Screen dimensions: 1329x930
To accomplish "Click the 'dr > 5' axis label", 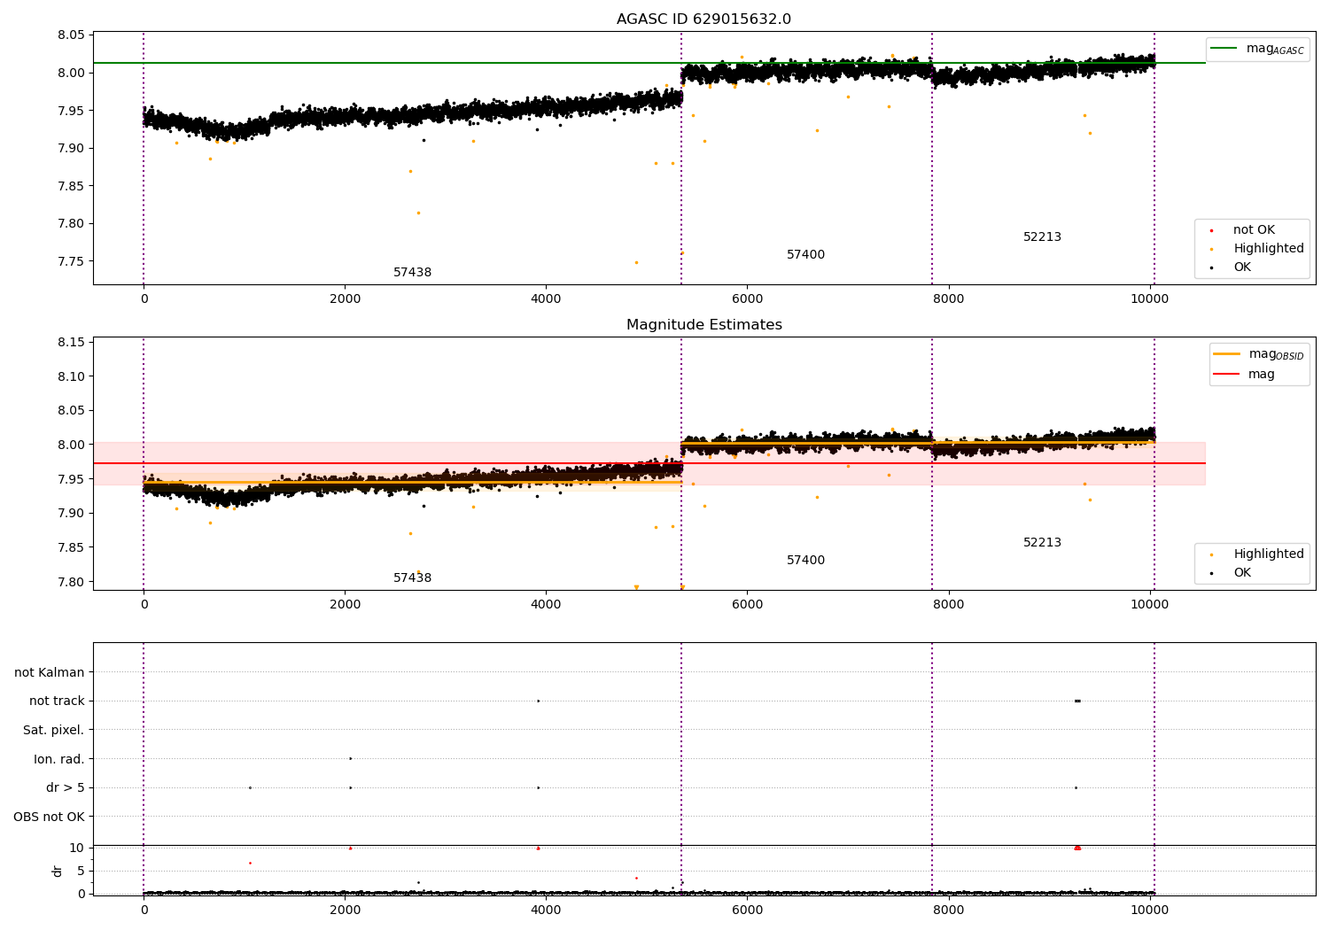I will point(66,788).
